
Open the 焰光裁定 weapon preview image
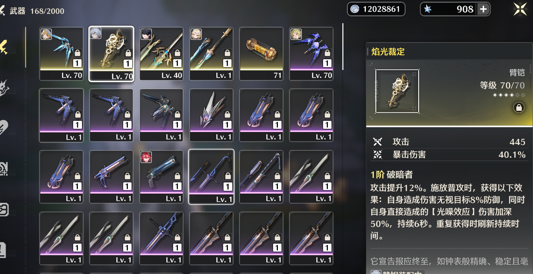click(x=397, y=91)
